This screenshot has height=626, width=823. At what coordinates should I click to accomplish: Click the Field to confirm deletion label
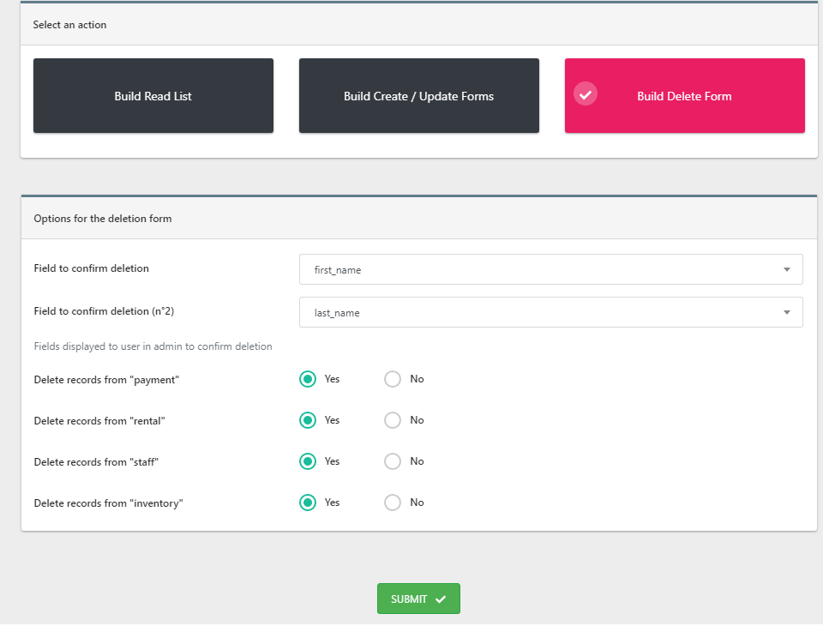point(92,268)
